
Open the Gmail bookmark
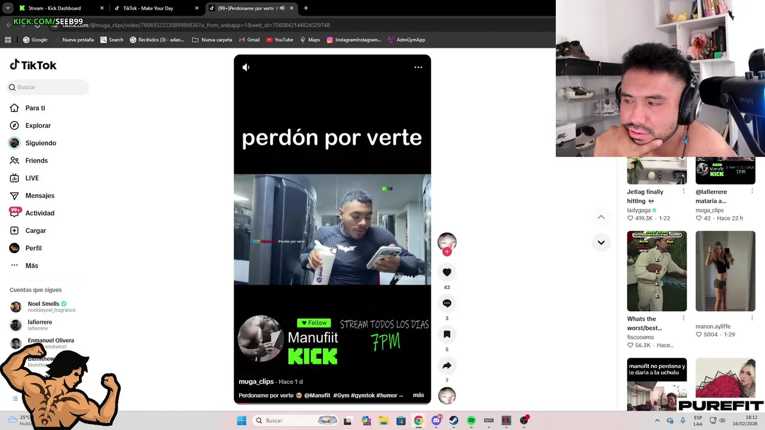pos(249,40)
